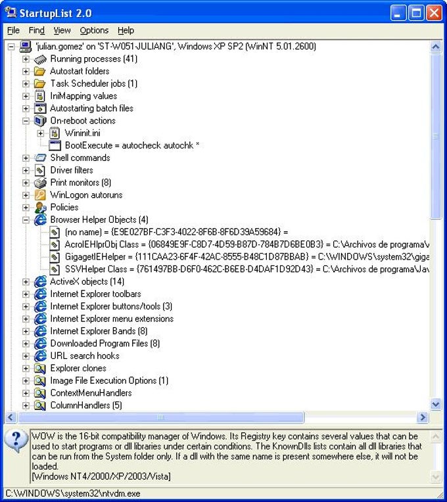Image resolution: width=447 pixels, height=502 pixels.
Task: Select Internet Explorer menu extensions
Action: [x=112, y=319]
